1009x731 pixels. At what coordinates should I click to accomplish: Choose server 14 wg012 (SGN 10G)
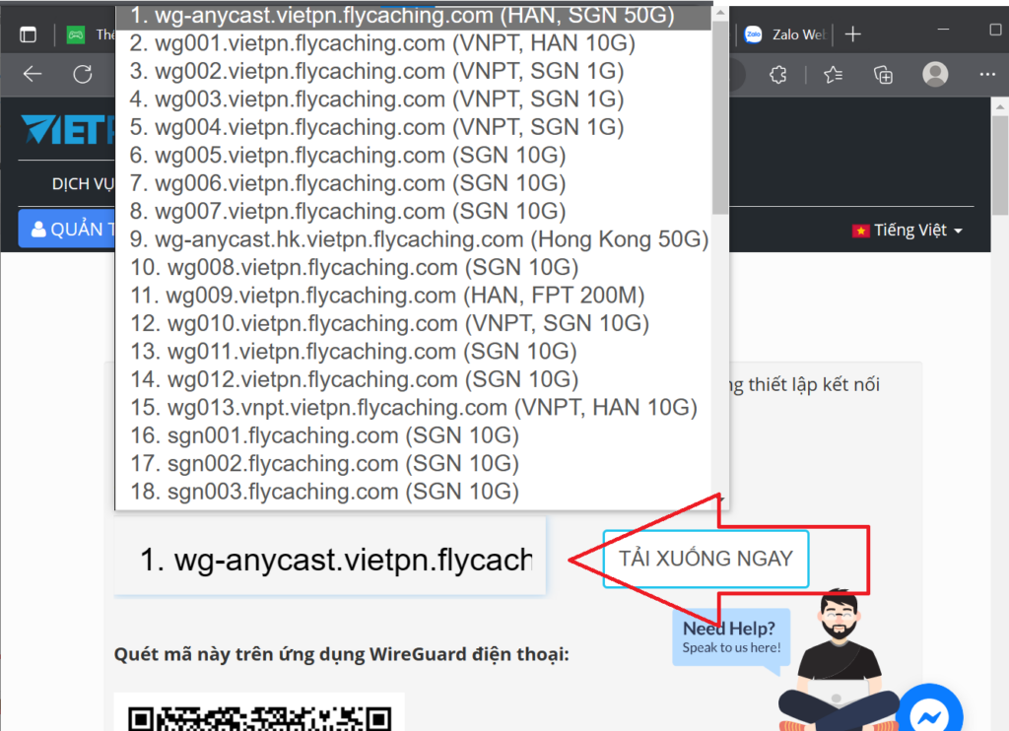coord(413,379)
